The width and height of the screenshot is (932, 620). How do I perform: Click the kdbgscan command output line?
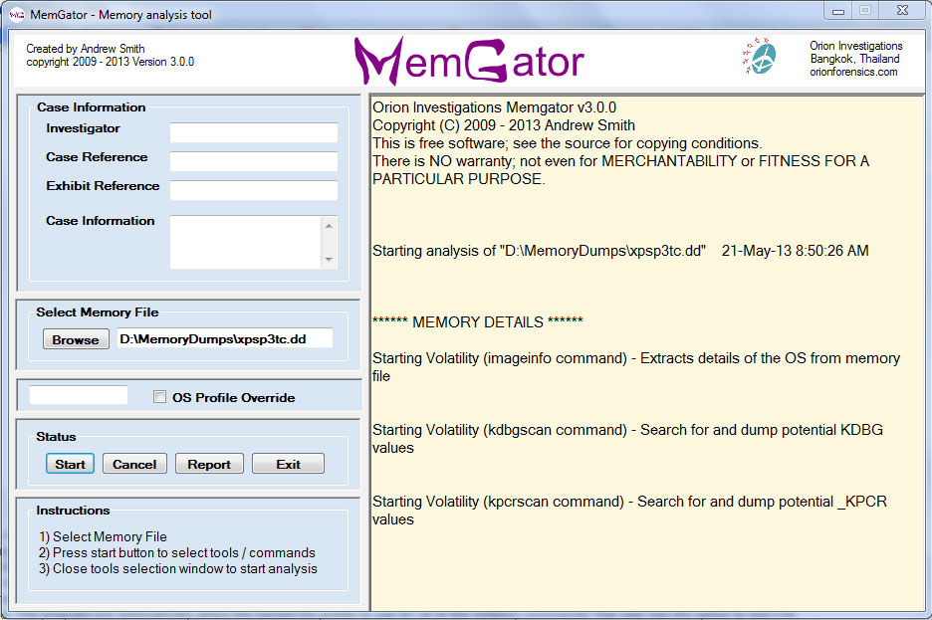coord(627,438)
